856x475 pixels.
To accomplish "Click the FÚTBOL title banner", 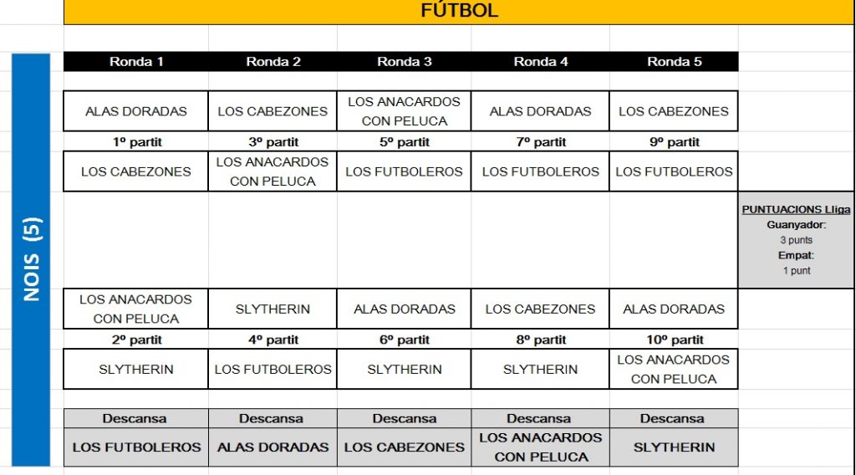I will click(459, 11).
